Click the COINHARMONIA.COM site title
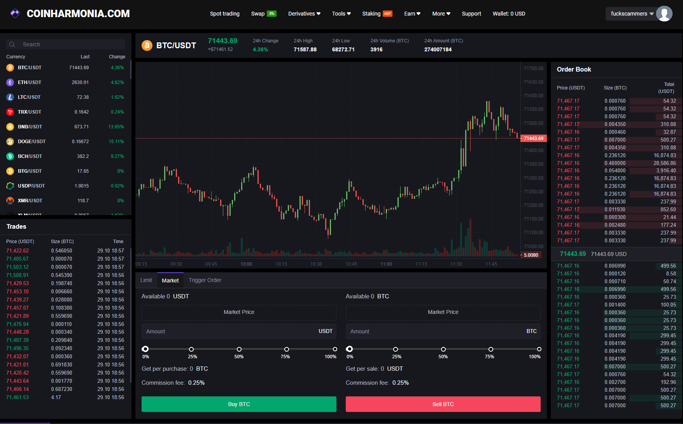The image size is (683, 424). point(78,14)
